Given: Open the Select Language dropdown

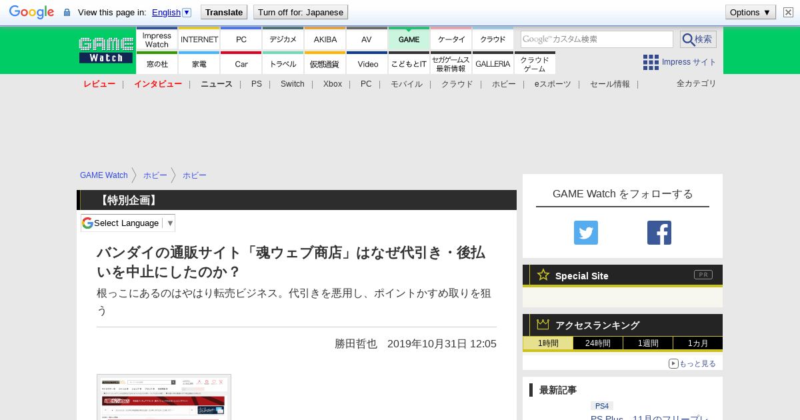Looking at the screenshot, I should pos(128,223).
